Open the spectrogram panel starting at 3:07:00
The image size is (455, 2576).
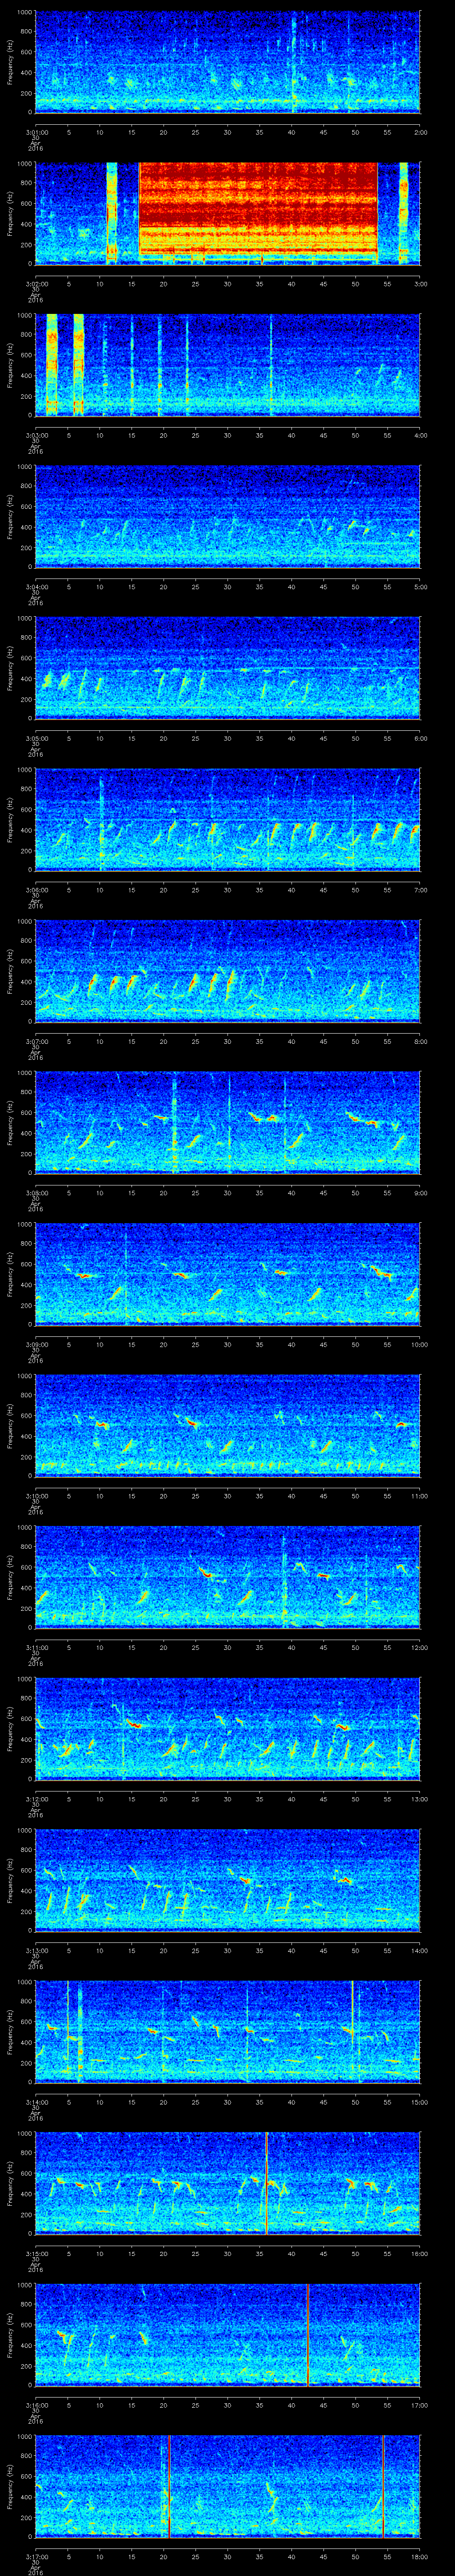[227, 970]
